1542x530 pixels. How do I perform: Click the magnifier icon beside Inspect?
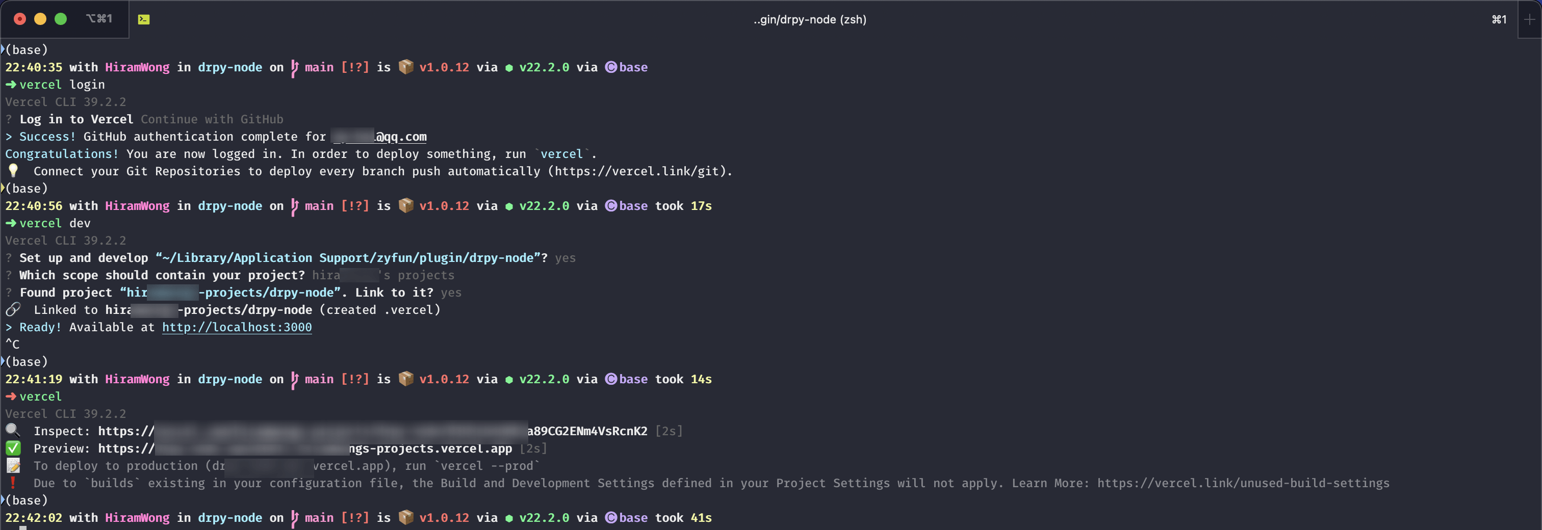[x=13, y=430]
